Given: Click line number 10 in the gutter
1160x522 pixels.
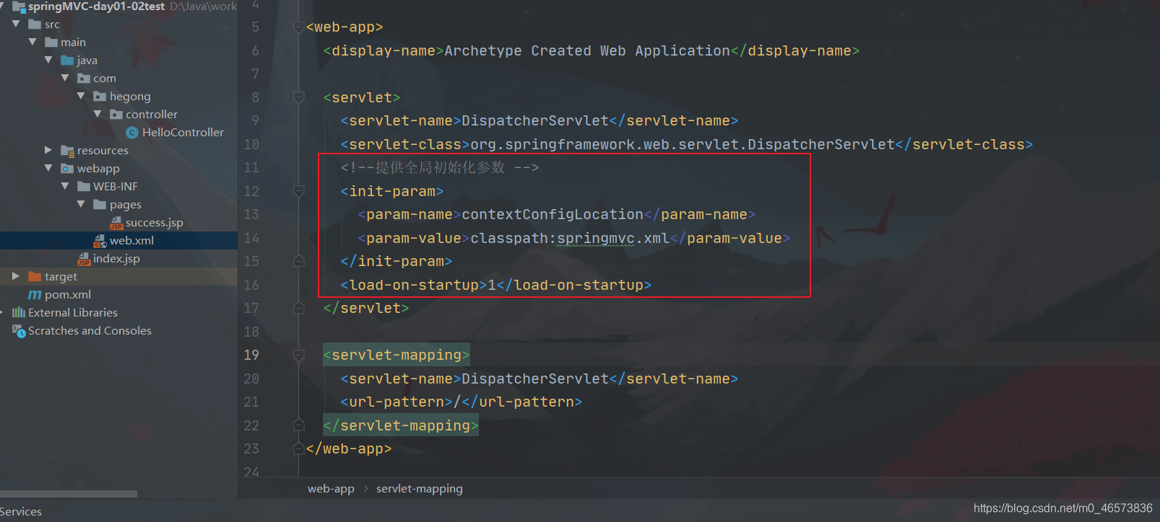Looking at the screenshot, I should coord(251,144).
